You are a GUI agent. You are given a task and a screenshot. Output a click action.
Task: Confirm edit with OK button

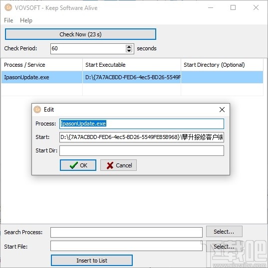tap(78, 165)
